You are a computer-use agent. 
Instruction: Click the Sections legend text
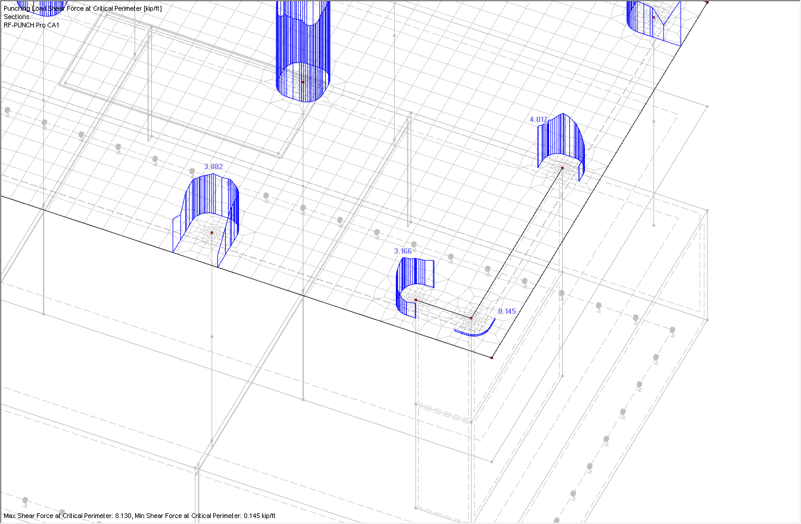pos(16,17)
